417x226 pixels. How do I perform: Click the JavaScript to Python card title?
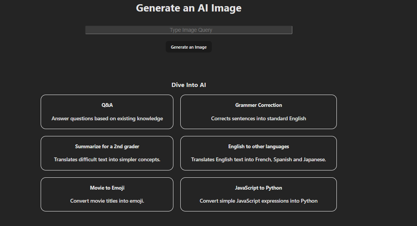tap(258, 188)
